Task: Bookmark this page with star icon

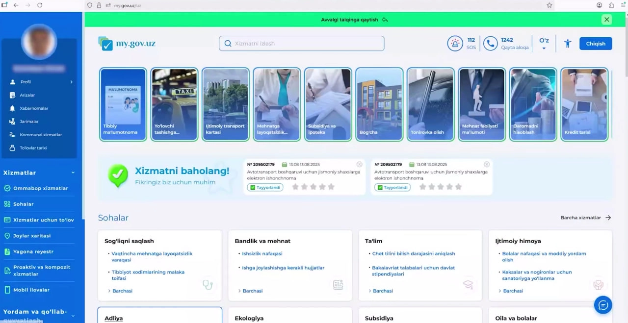Action: pyautogui.click(x=549, y=5)
